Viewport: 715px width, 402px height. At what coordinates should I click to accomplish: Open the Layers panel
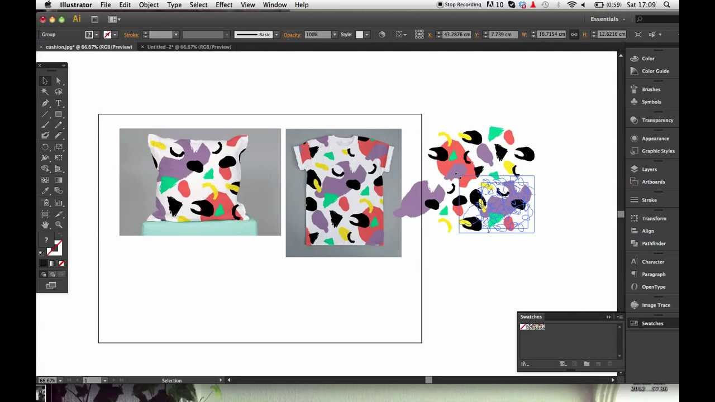click(x=648, y=169)
